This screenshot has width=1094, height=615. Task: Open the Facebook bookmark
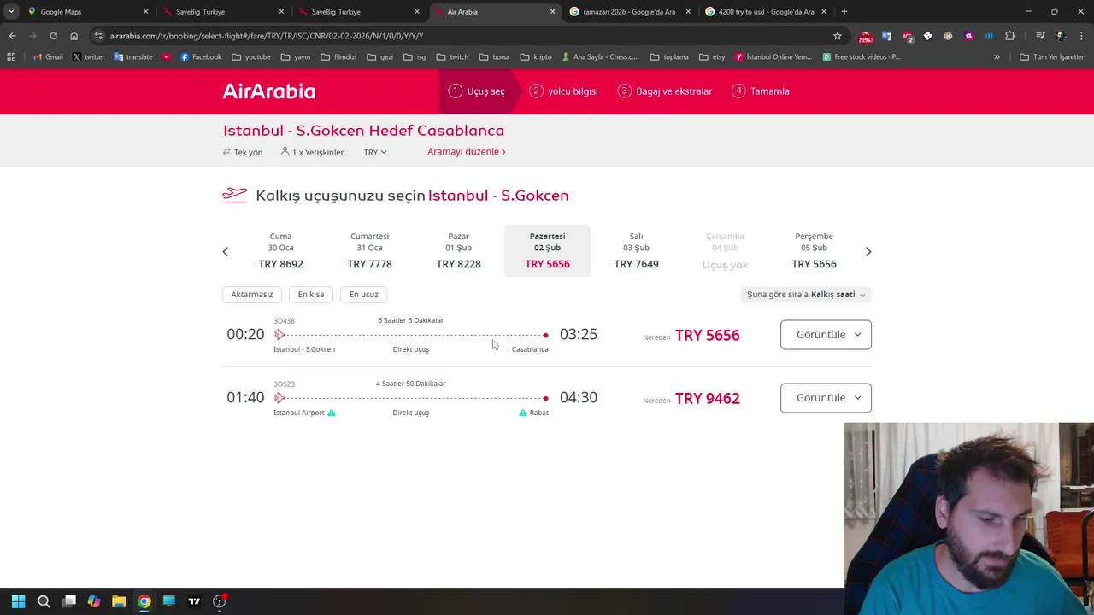[x=201, y=57]
